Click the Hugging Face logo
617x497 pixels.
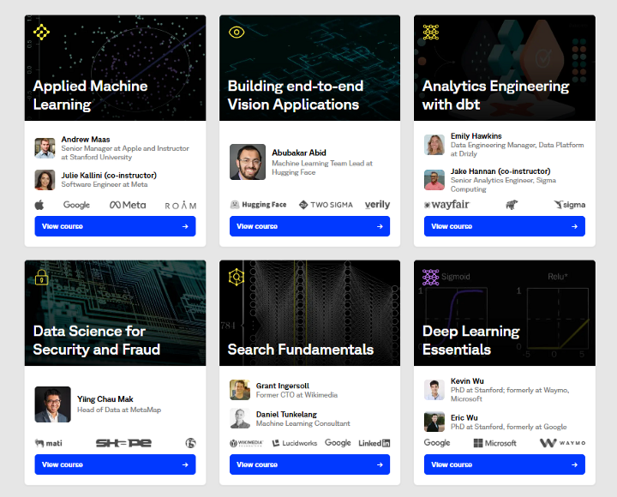coord(258,205)
